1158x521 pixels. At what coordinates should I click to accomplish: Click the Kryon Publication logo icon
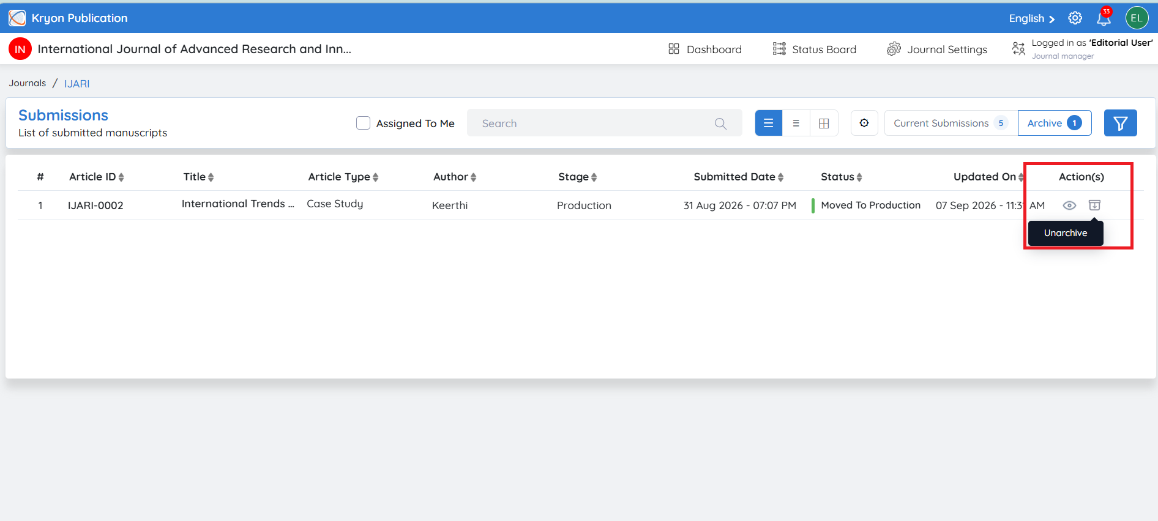[17, 18]
